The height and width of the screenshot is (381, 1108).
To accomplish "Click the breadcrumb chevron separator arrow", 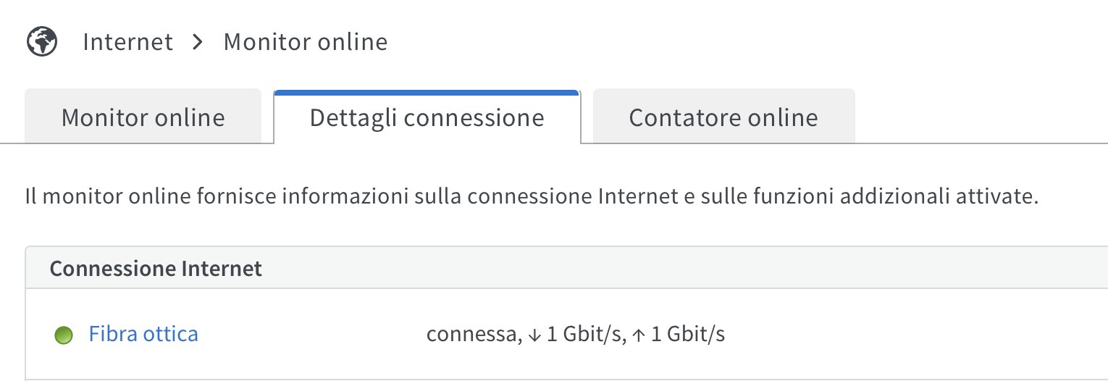I will pos(198,42).
